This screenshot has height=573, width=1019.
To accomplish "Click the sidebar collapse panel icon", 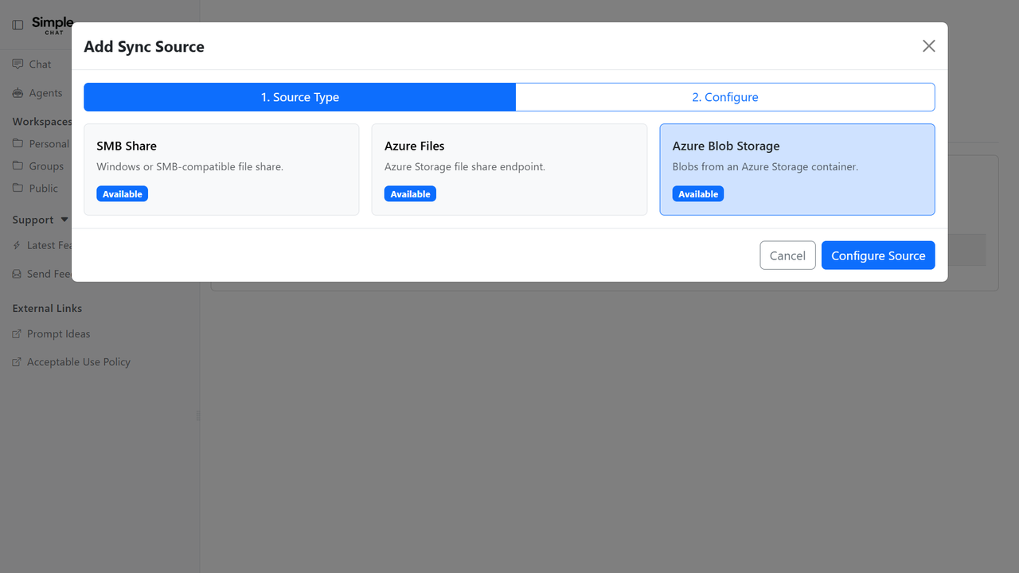I will pos(18,25).
